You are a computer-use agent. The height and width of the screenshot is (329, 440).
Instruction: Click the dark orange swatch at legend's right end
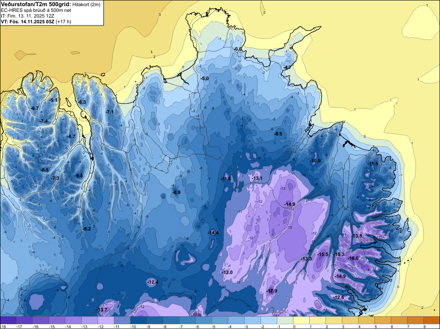coord(432,320)
